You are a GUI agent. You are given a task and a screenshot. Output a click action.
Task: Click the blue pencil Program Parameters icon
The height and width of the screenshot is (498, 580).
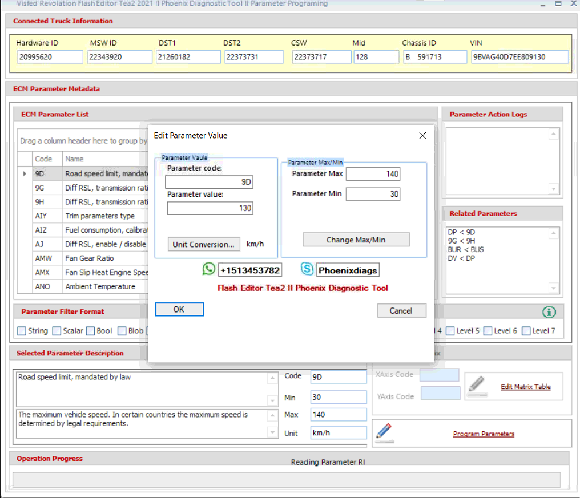click(384, 432)
